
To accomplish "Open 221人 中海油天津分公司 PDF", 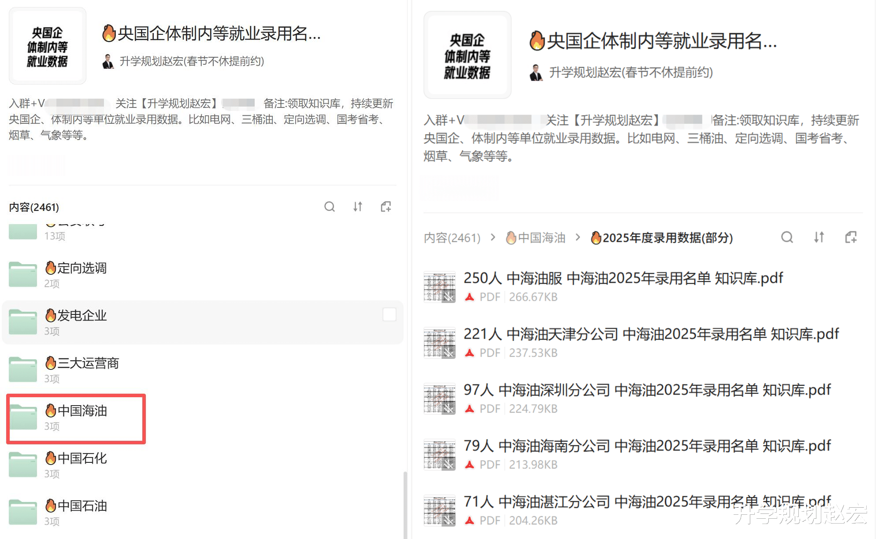I will click(x=651, y=334).
